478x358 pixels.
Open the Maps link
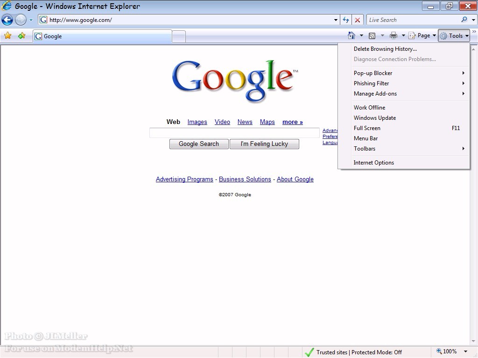coord(267,122)
